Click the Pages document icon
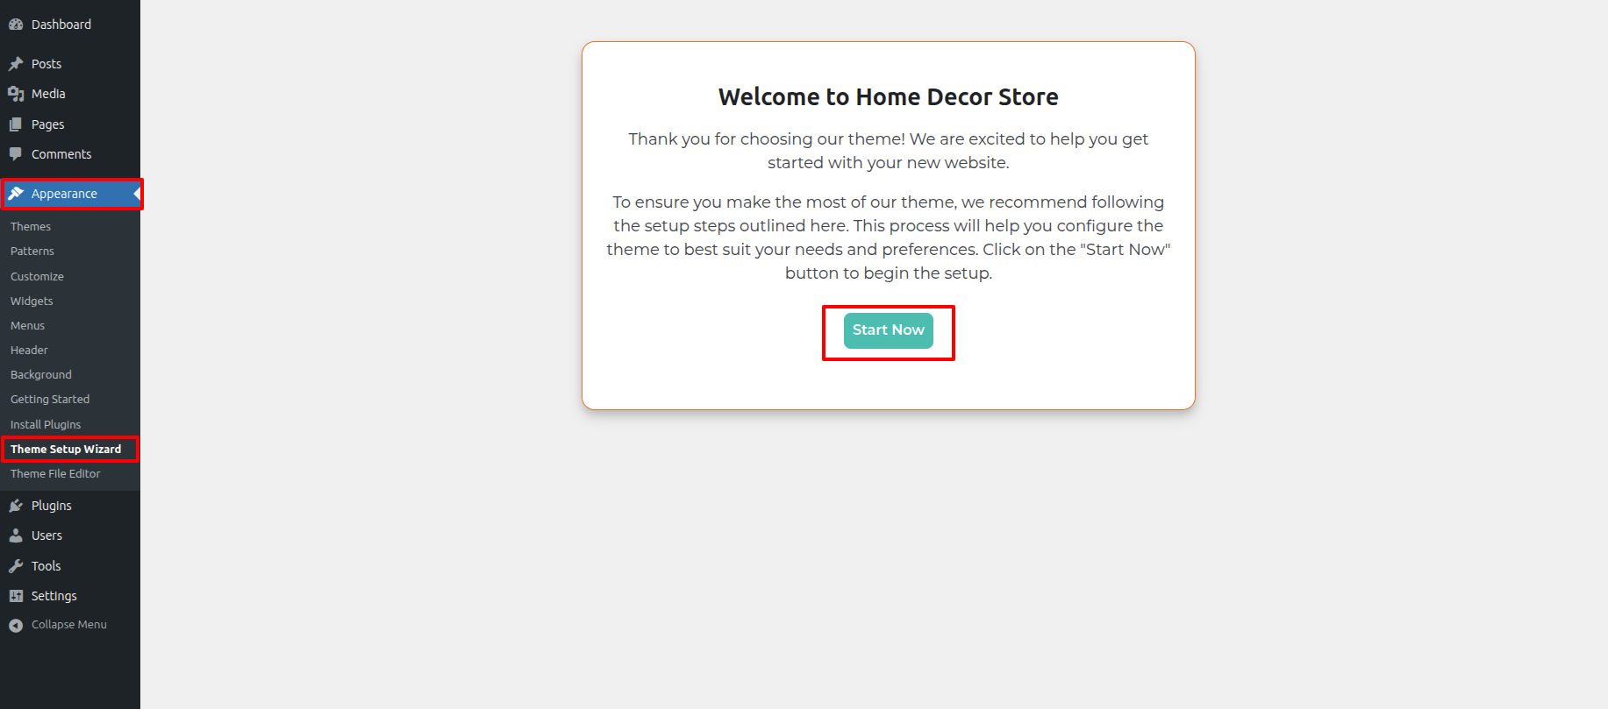1608x709 pixels. [16, 124]
